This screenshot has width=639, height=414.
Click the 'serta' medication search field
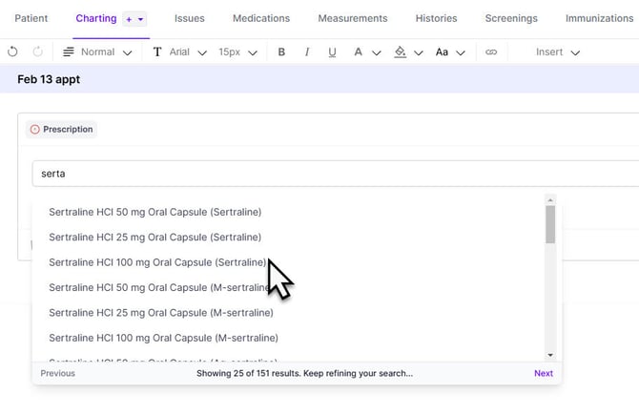336,174
